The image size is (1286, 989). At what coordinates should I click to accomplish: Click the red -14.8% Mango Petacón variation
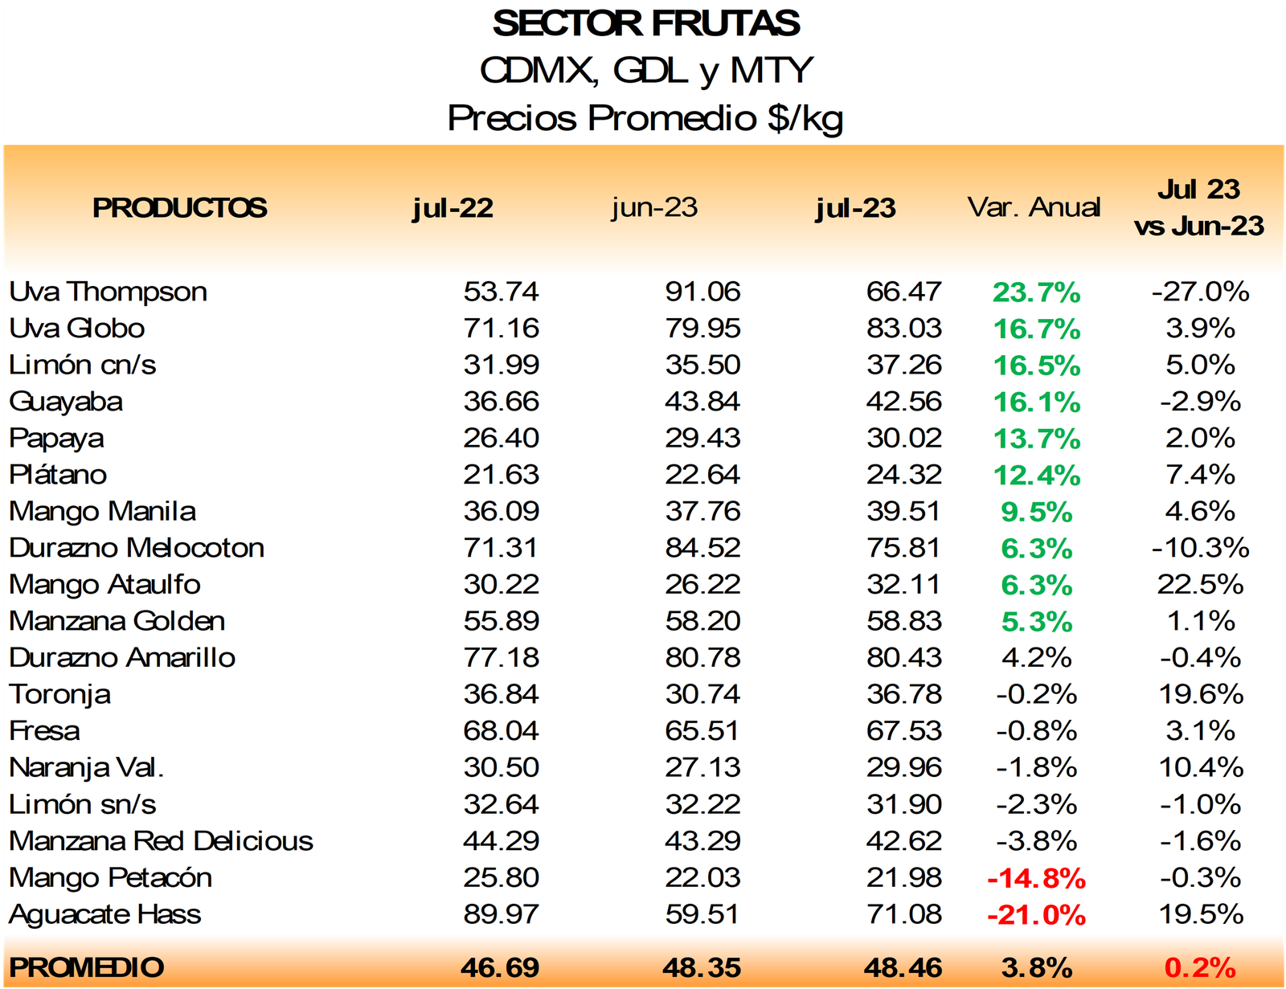(x=1036, y=878)
